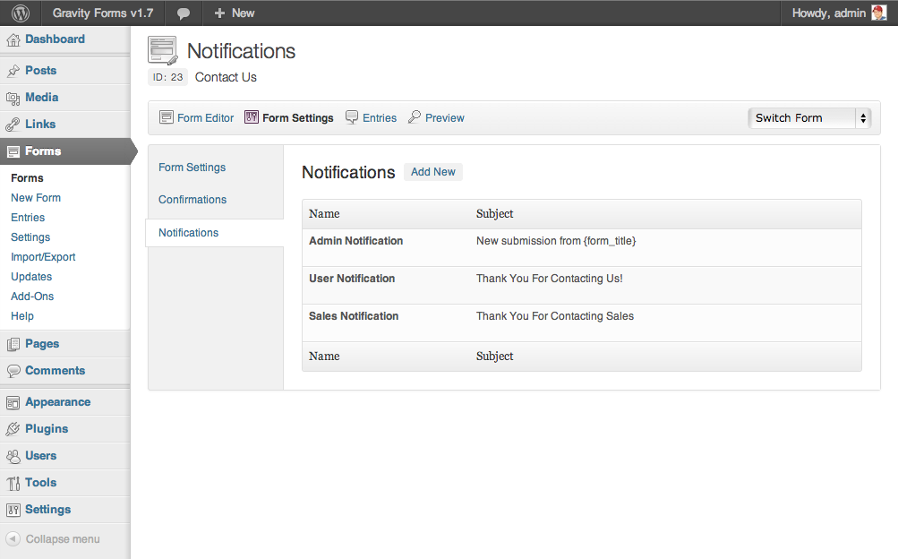Click the large Notifications page header icon
This screenshot has width=898, height=559.
tap(163, 51)
